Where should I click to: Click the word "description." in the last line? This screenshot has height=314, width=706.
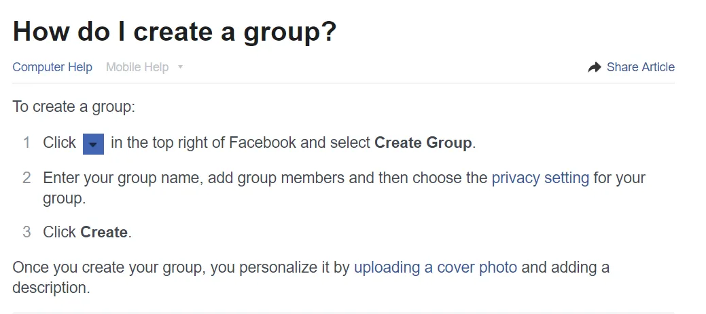(x=51, y=288)
